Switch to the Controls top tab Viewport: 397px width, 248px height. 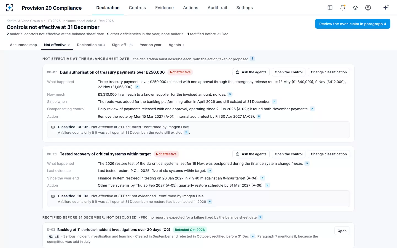tap(137, 8)
